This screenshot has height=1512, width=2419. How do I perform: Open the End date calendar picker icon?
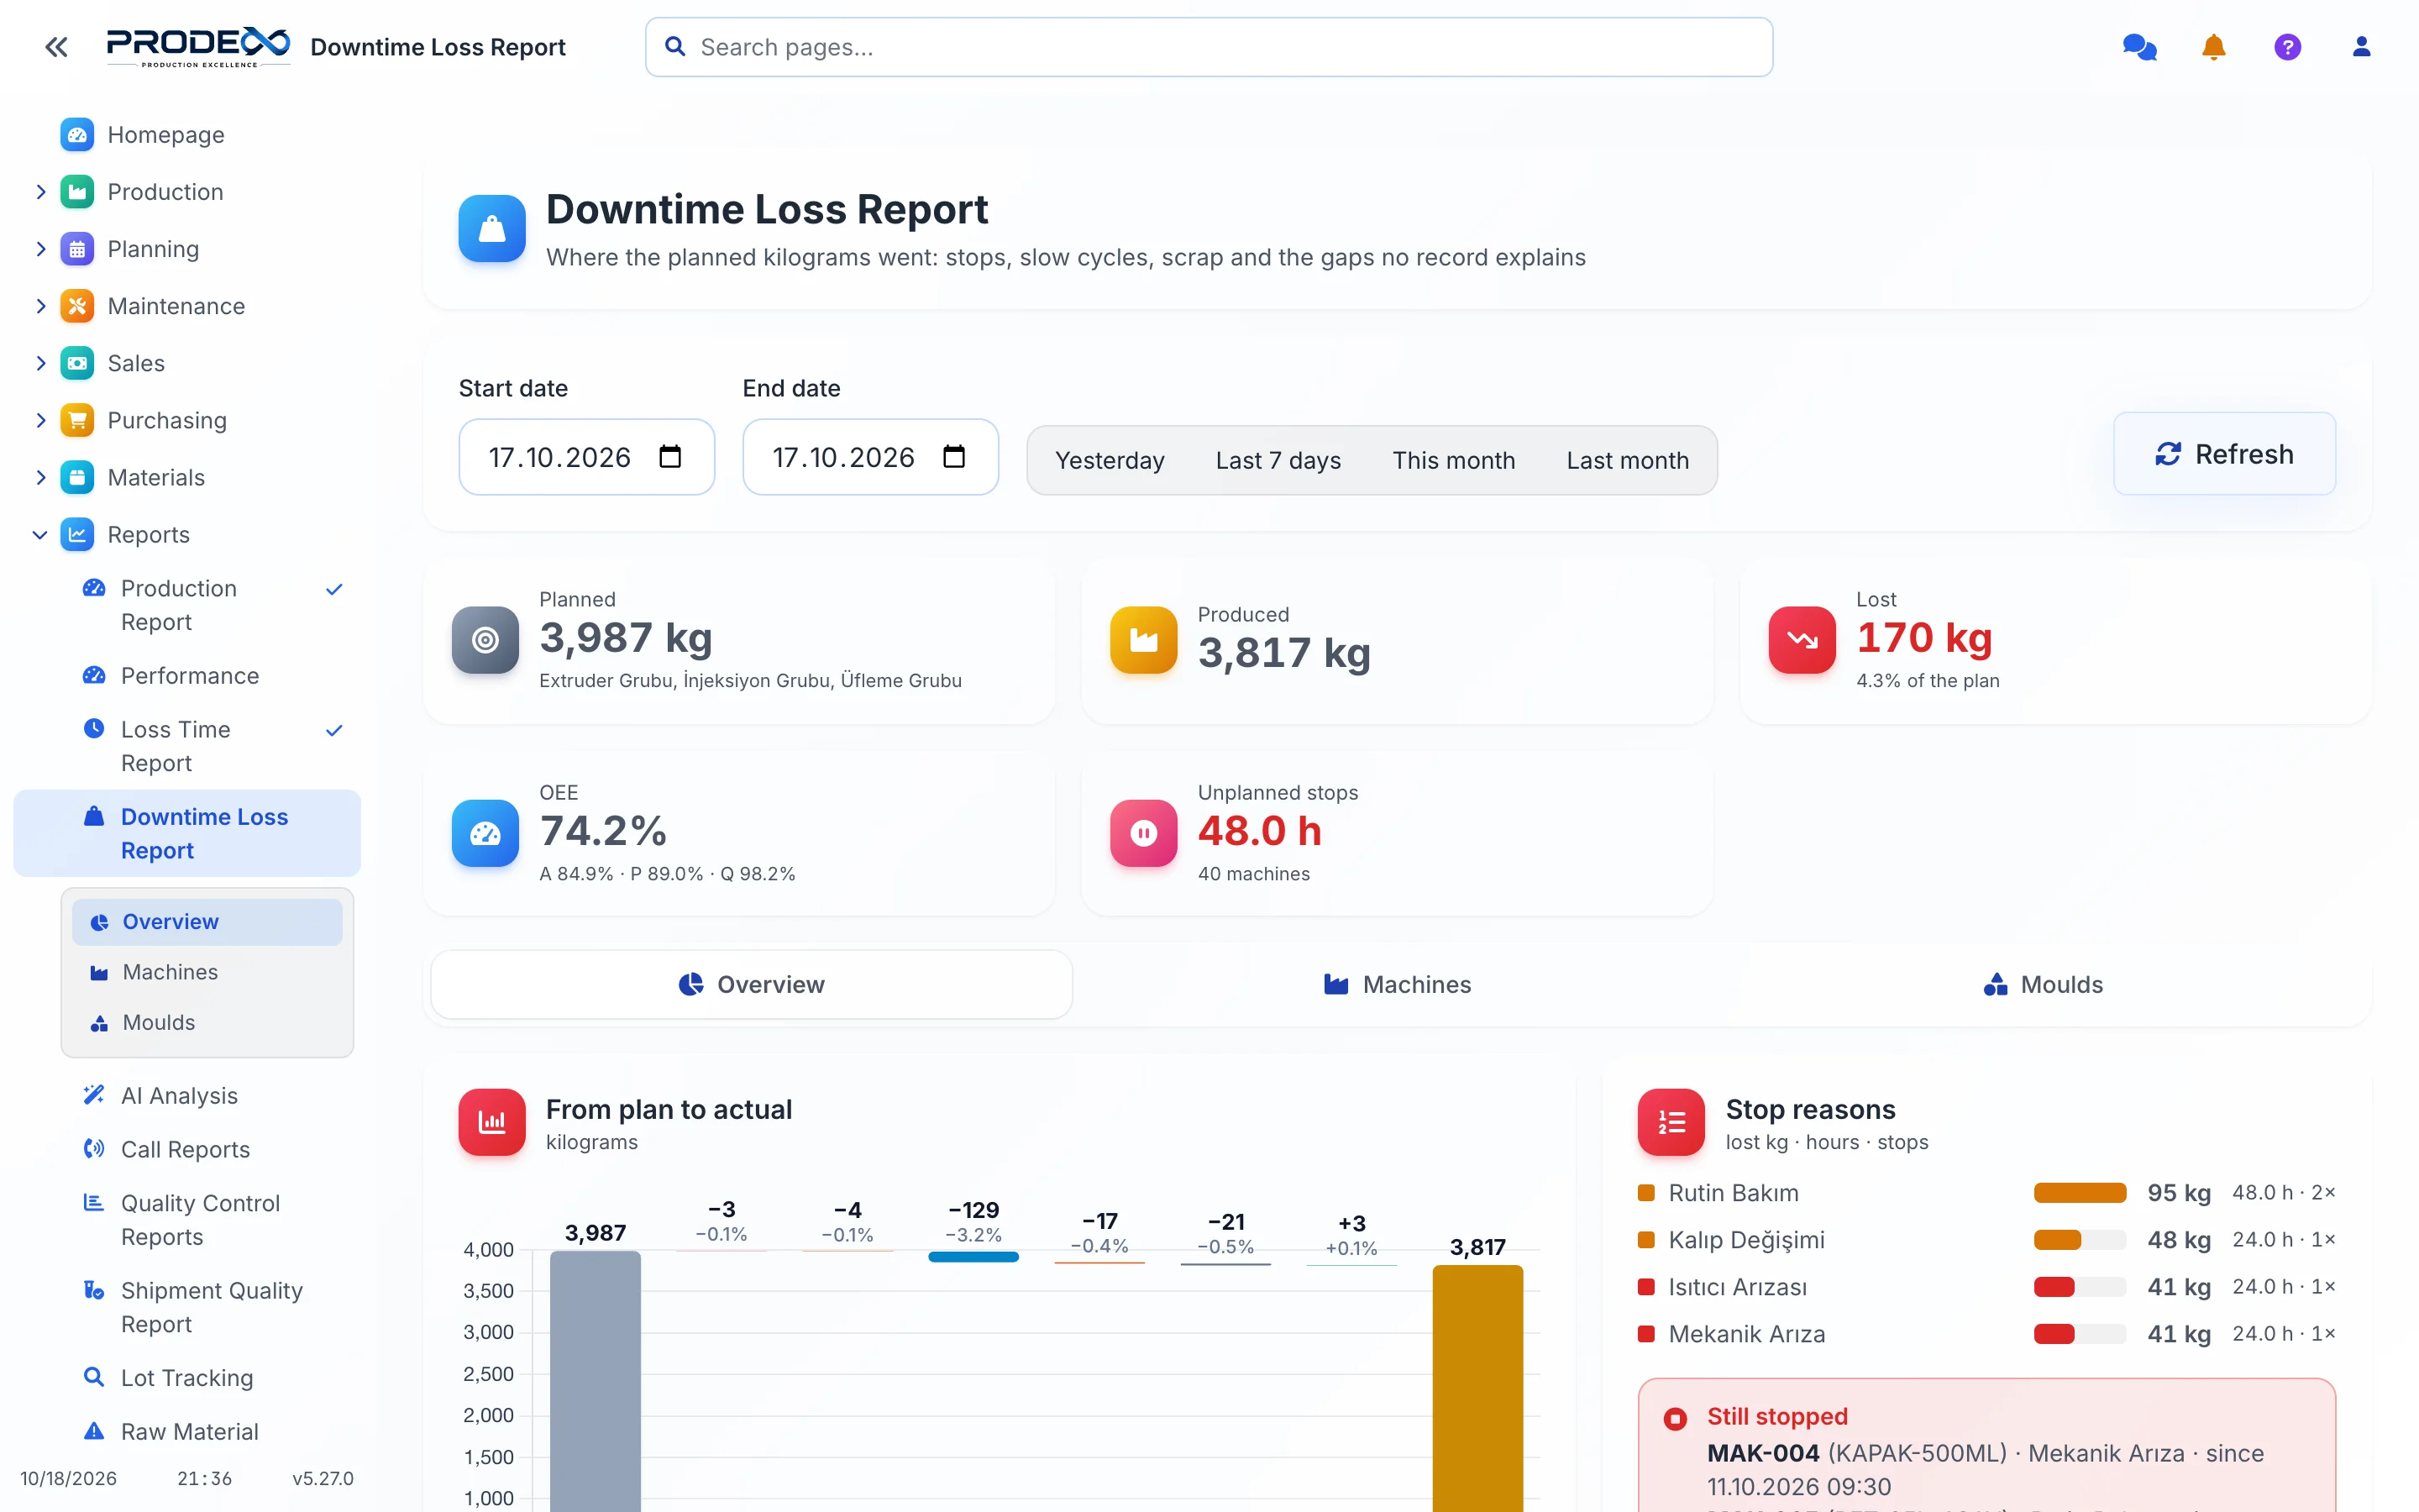pos(953,457)
